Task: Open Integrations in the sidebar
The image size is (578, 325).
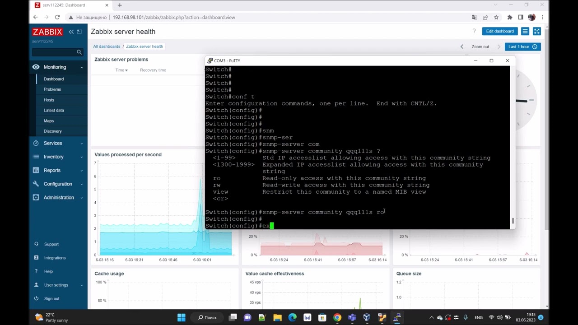Action: tap(55, 258)
